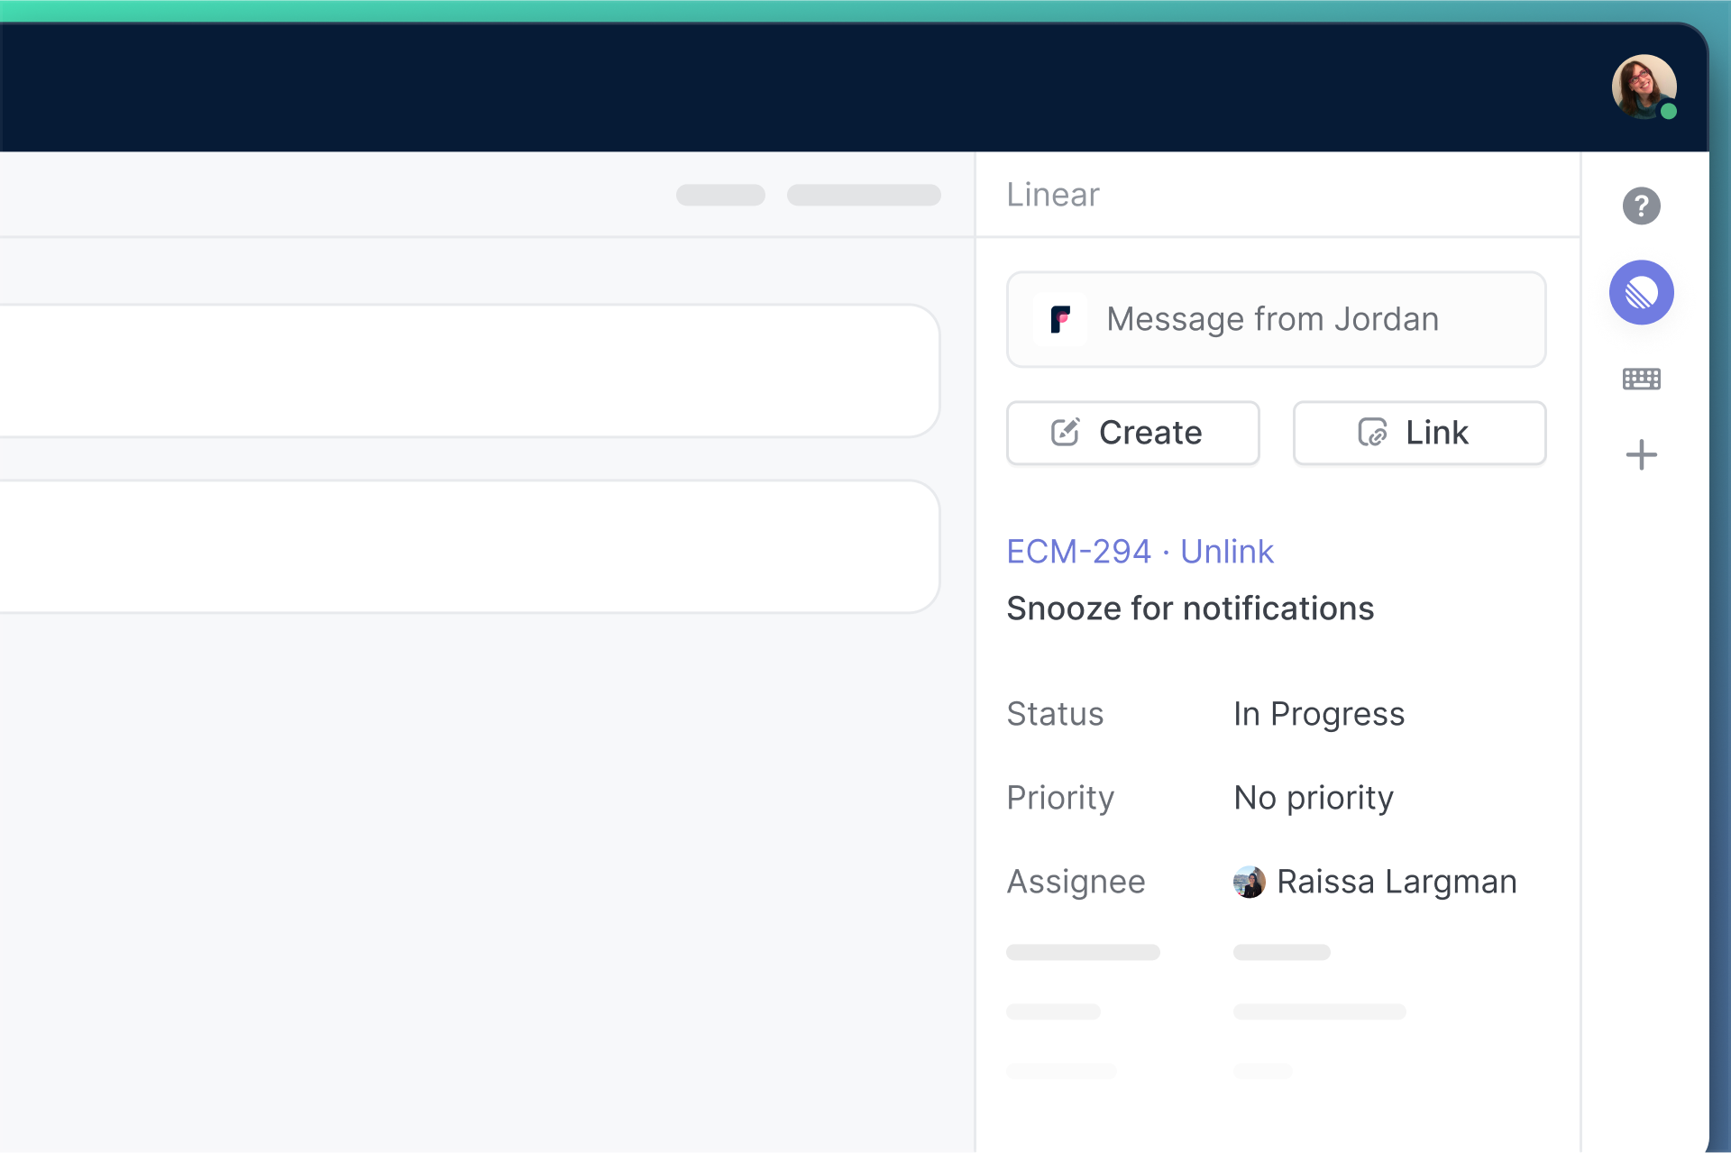Open the Linear plugin sidebar icon
1731x1153 pixels.
coord(1641,293)
